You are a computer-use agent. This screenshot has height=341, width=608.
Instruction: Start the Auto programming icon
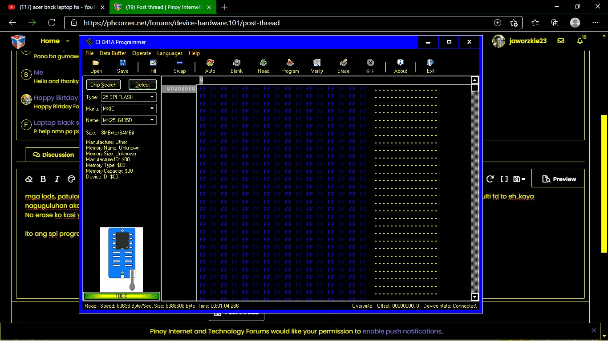tap(210, 66)
